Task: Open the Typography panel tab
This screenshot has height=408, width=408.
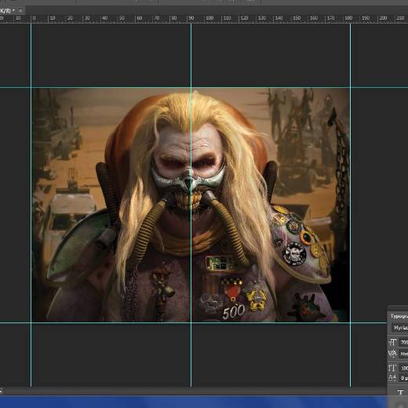Action: (x=399, y=316)
